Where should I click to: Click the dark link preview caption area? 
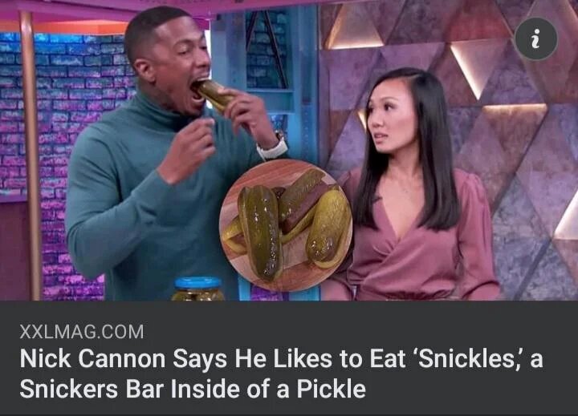tap(289, 358)
